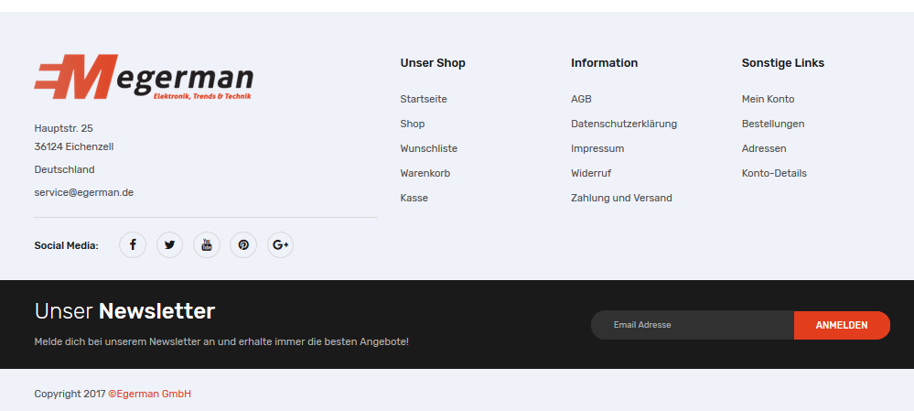The image size is (914, 411).
Task: Open the Pinterest social media icon
Action: [243, 244]
